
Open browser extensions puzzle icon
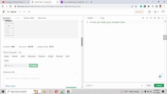[x=148, y=6]
